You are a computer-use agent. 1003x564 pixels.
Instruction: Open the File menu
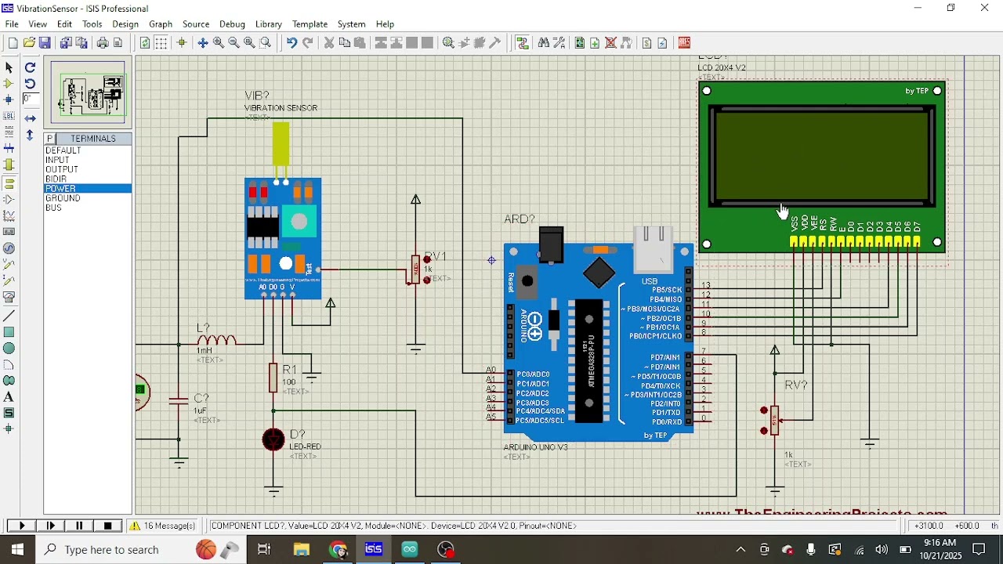[x=12, y=24]
